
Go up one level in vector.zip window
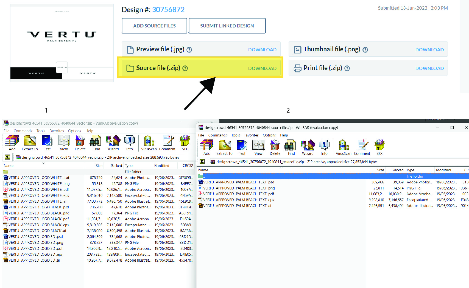tap(7, 157)
